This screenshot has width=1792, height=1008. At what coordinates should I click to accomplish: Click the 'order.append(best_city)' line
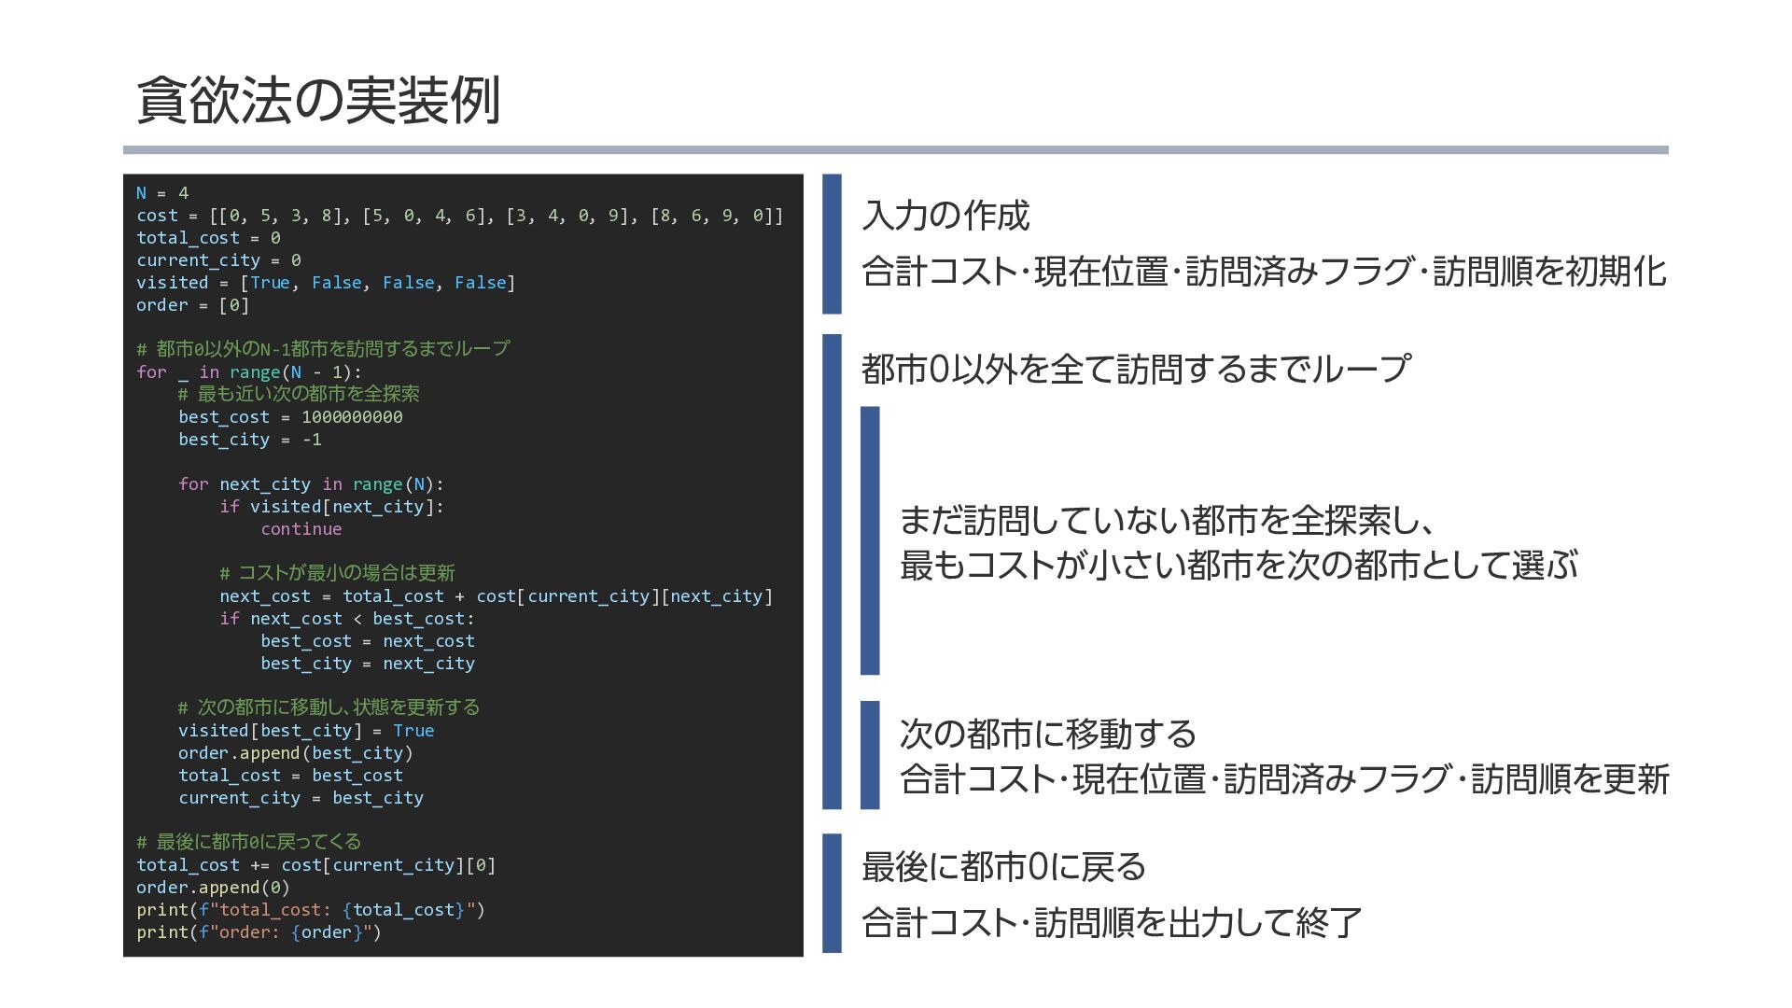click(x=295, y=753)
